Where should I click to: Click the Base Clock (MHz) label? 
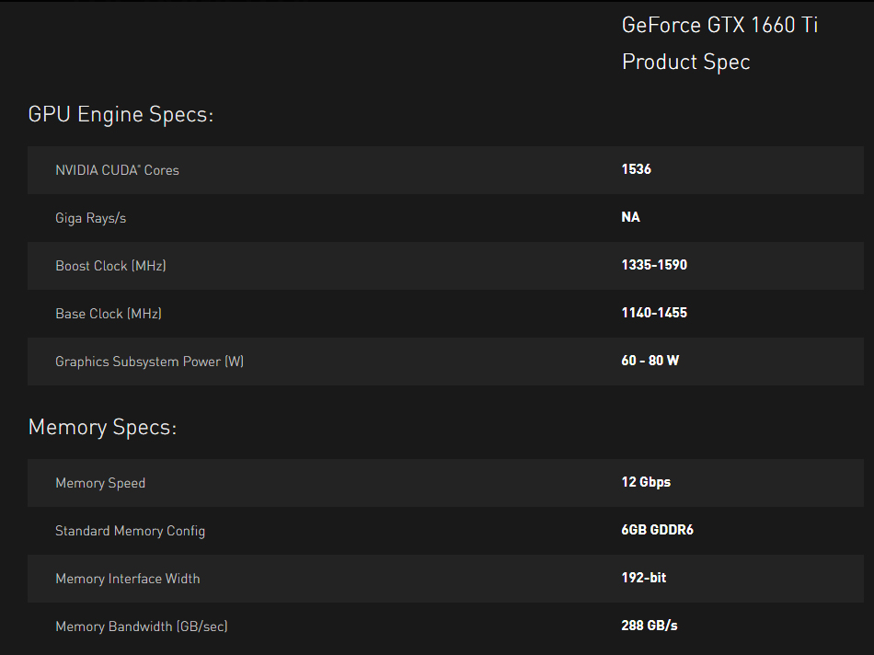point(109,314)
